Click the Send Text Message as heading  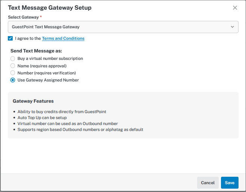click(36, 51)
